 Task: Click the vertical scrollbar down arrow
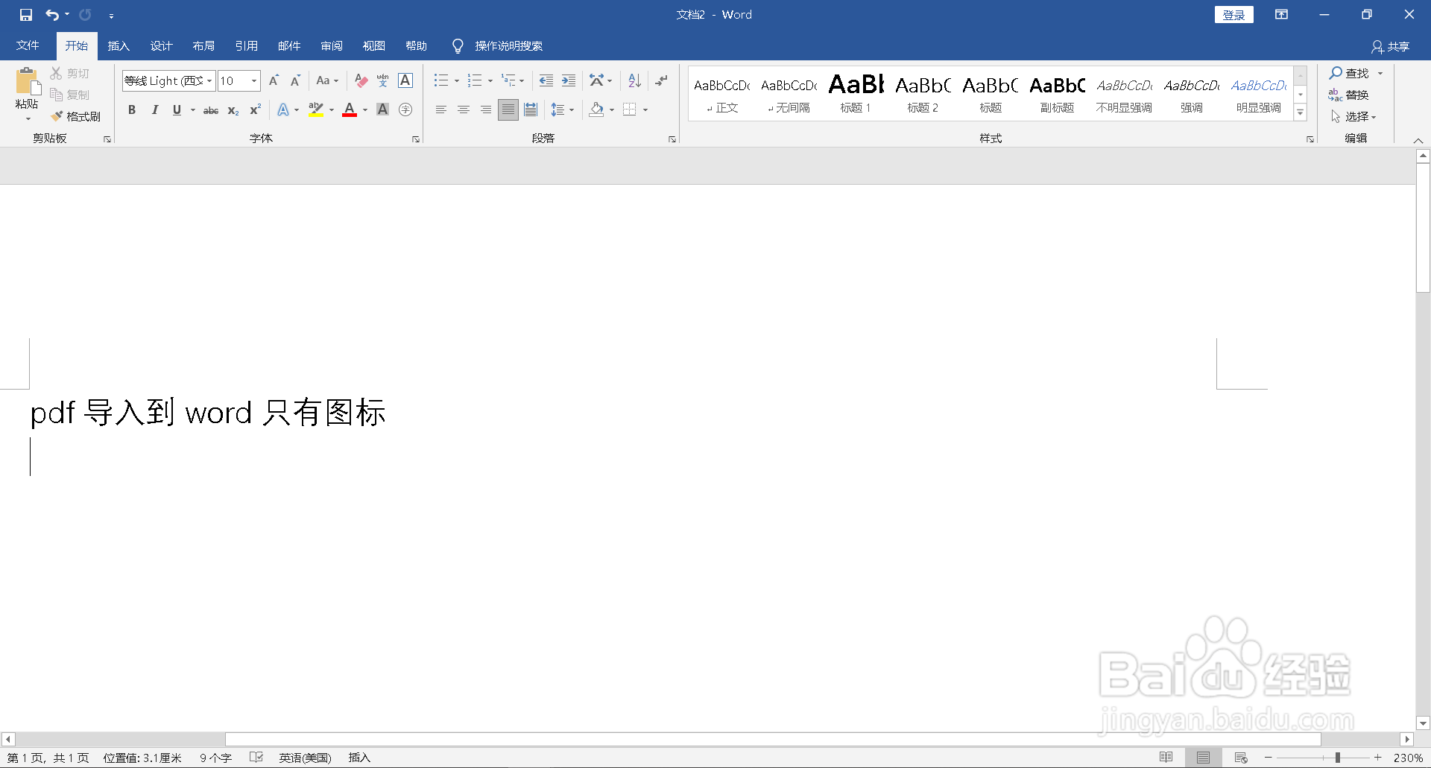pyautogui.click(x=1423, y=723)
